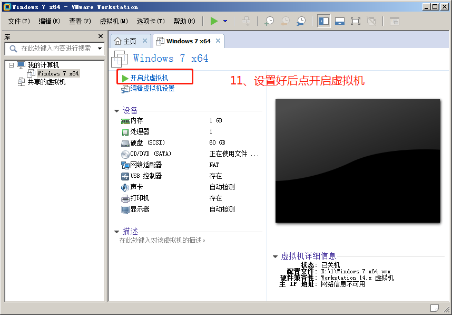Screen dimensions: 452x315
Task: Close the 主页 tab
Action: [145, 41]
